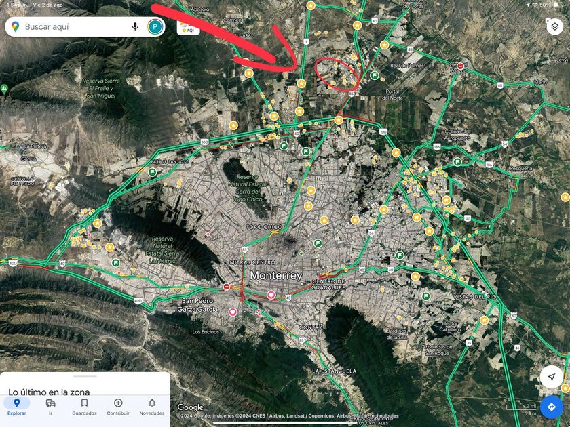Tap the Héctor Caballero label

coord(450,327)
